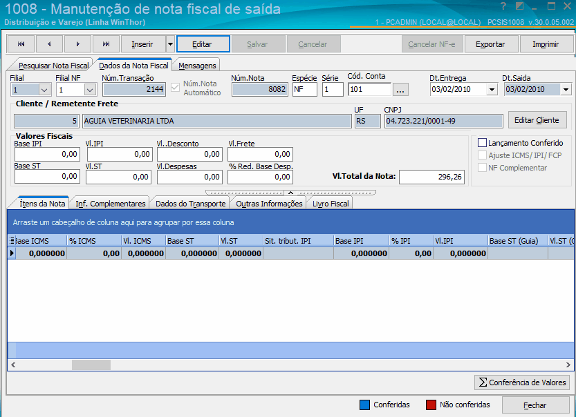The width and height of the screenshot is (576, 417).
Task: Click the Fechar button
Action: (535, 405)
